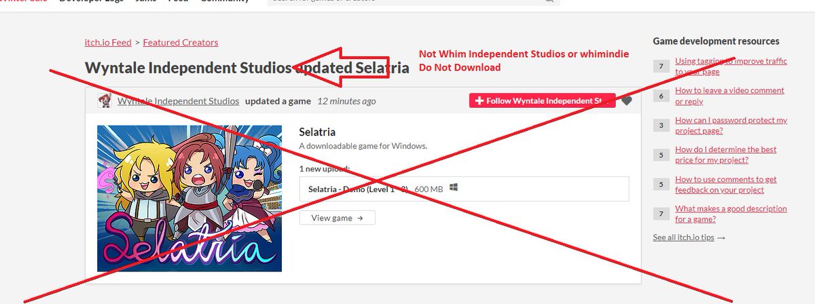This screenshot has height=304, width=815.
Task: Click the Wyntale Independent Studios avatar icon
Action: coord(105,100)
